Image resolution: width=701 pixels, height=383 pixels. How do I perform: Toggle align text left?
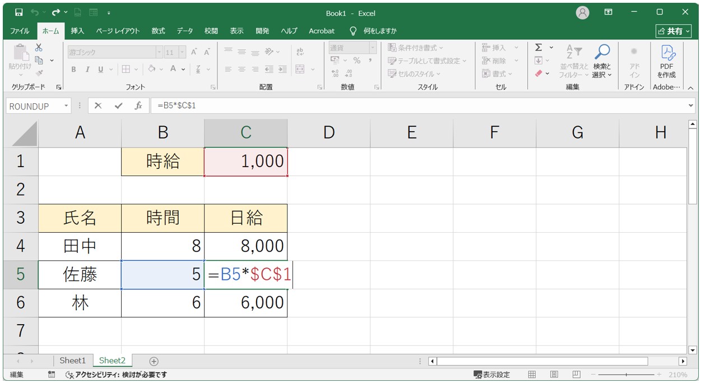[x=228, y=70]
